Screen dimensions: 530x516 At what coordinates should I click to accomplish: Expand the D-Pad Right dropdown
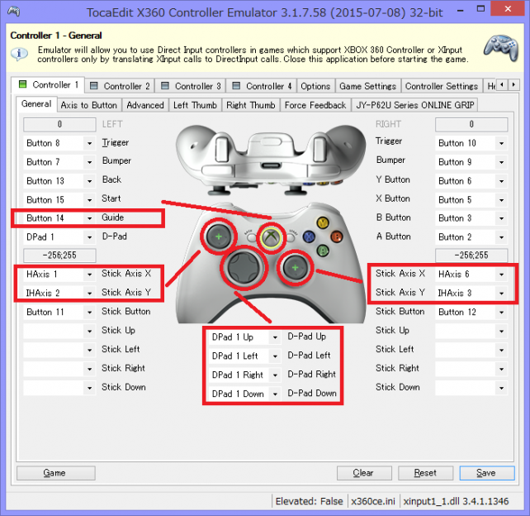[x=275, y=375]
